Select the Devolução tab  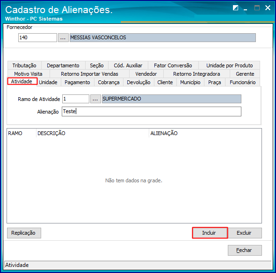pos(138,82)
